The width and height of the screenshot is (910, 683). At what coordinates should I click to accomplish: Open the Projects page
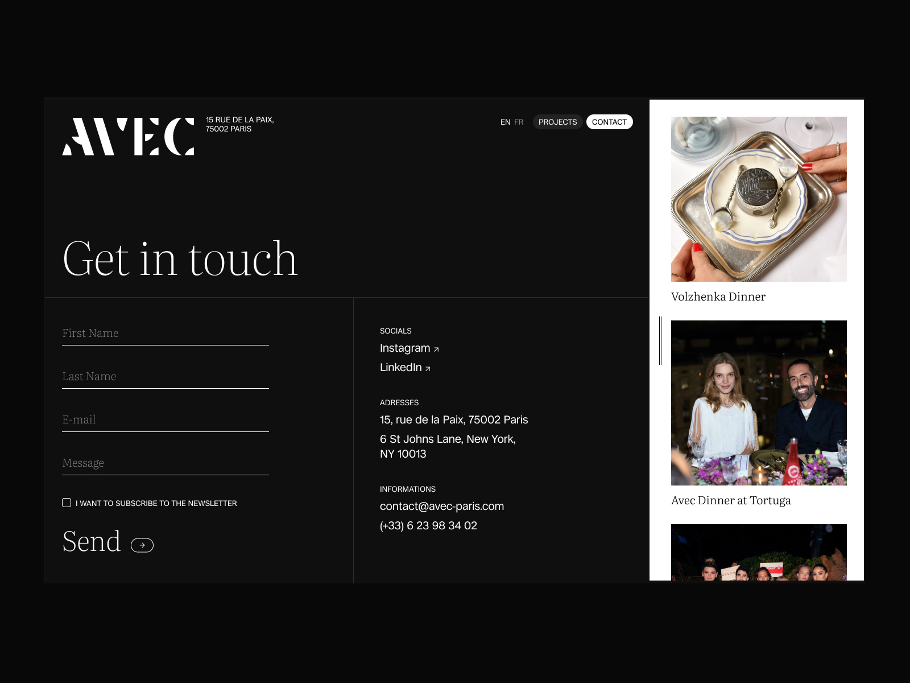(x=557, y=122)
